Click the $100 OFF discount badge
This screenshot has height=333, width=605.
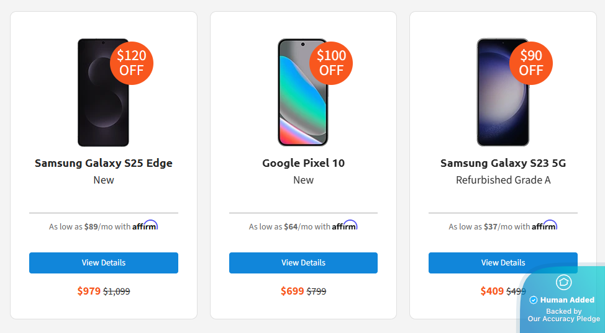pyautogui.click(x=331, y=63)
